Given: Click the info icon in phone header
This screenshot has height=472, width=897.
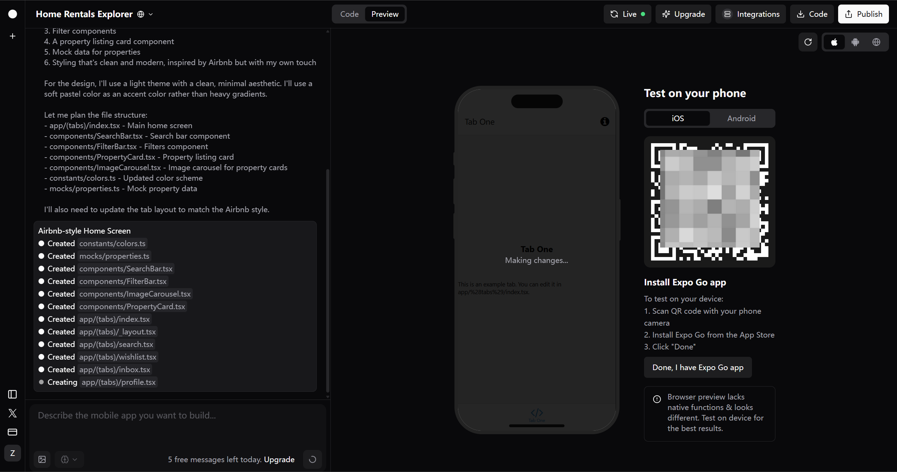Looking at the screenshot, I should (605, 122).
